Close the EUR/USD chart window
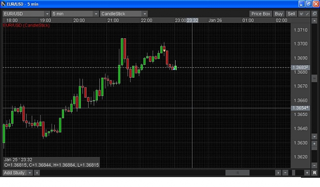Screen dimensions: 320x187 tap(316, 4)
